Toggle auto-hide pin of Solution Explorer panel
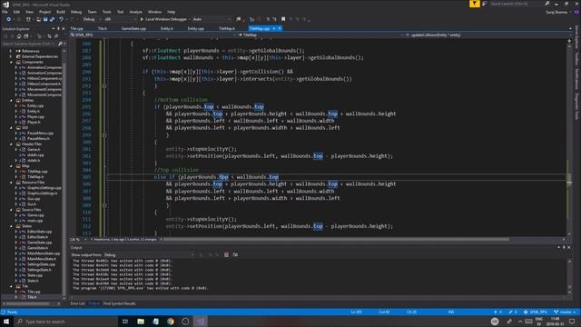 [58, 28]
